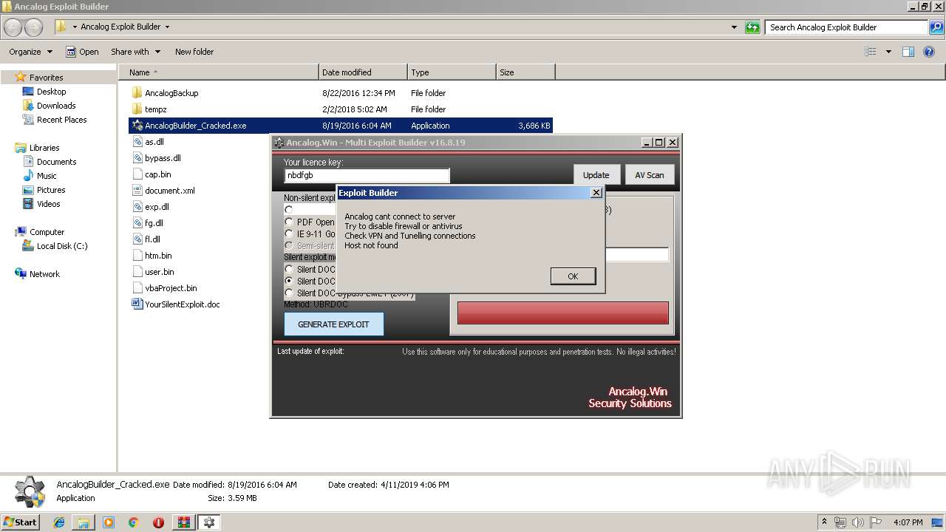
Task: Click the volume speaker tray icon
Action: click(858, 522)
